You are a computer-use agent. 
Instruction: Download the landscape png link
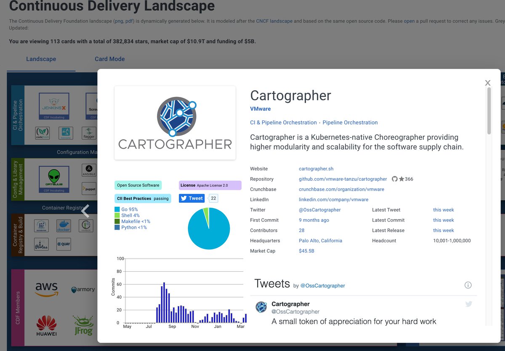point(119,21)
